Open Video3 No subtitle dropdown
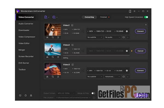Image resolution: width=164 pixels, height=108 pixels. pos(95,77)
